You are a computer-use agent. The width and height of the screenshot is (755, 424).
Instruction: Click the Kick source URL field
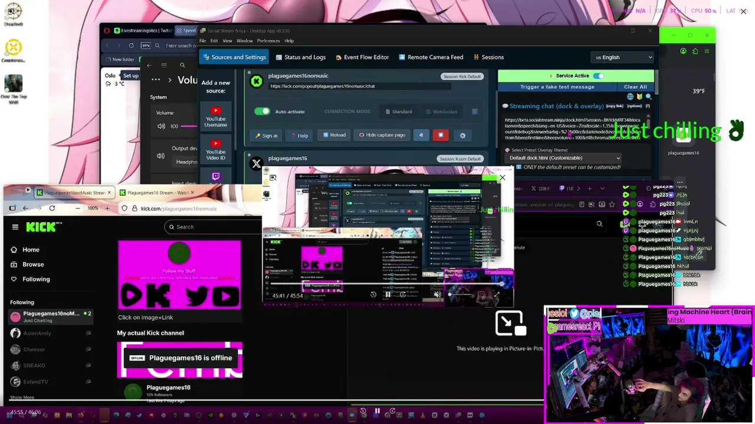[360, 86]
